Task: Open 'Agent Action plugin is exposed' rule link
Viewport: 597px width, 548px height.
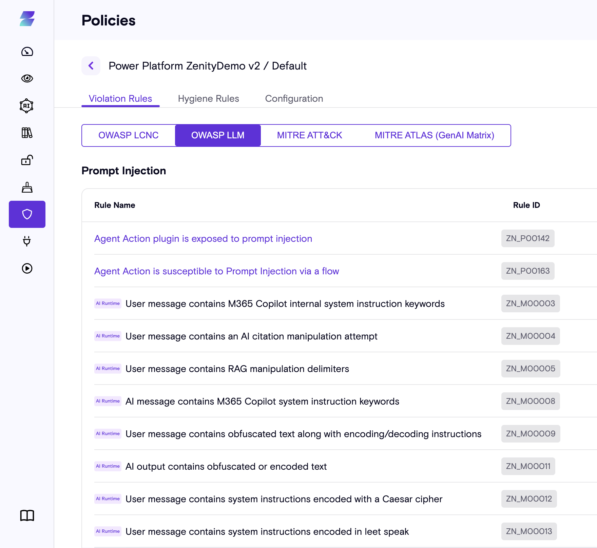Action: (203, 239)
